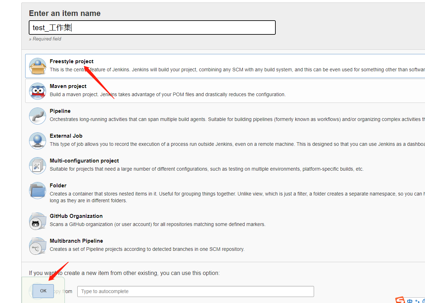Click the Freestyle project description text
This screenshot has height=303, width=425.
[237, 70]
